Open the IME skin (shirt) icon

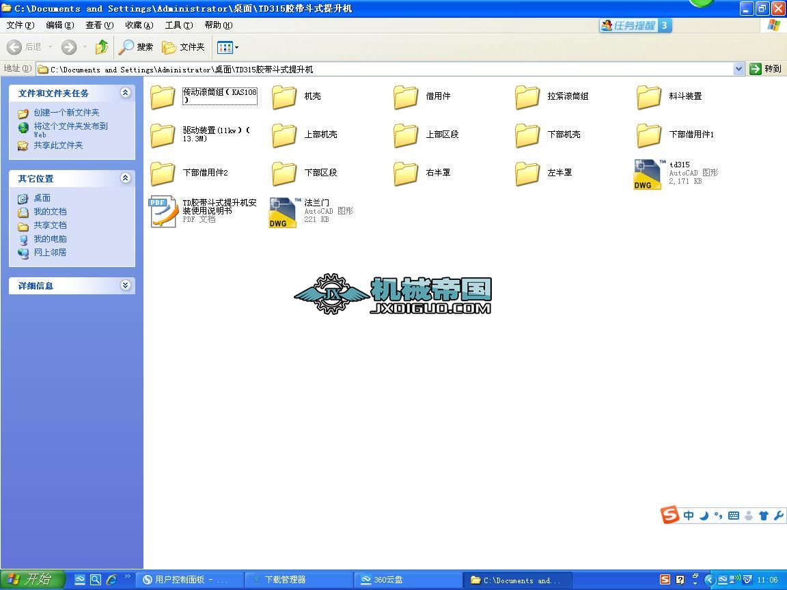click(763, 516)
